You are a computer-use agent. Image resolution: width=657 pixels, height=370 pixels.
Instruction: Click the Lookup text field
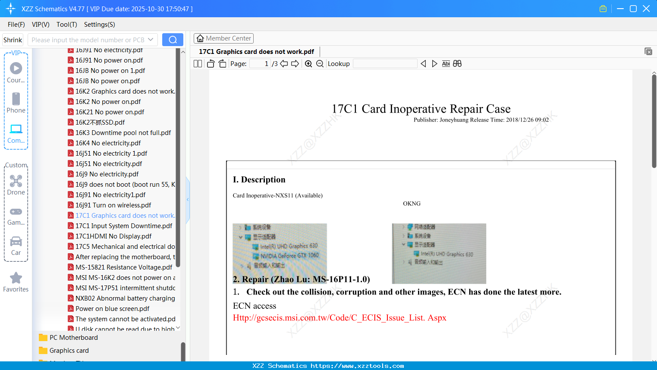pos(385,64)
